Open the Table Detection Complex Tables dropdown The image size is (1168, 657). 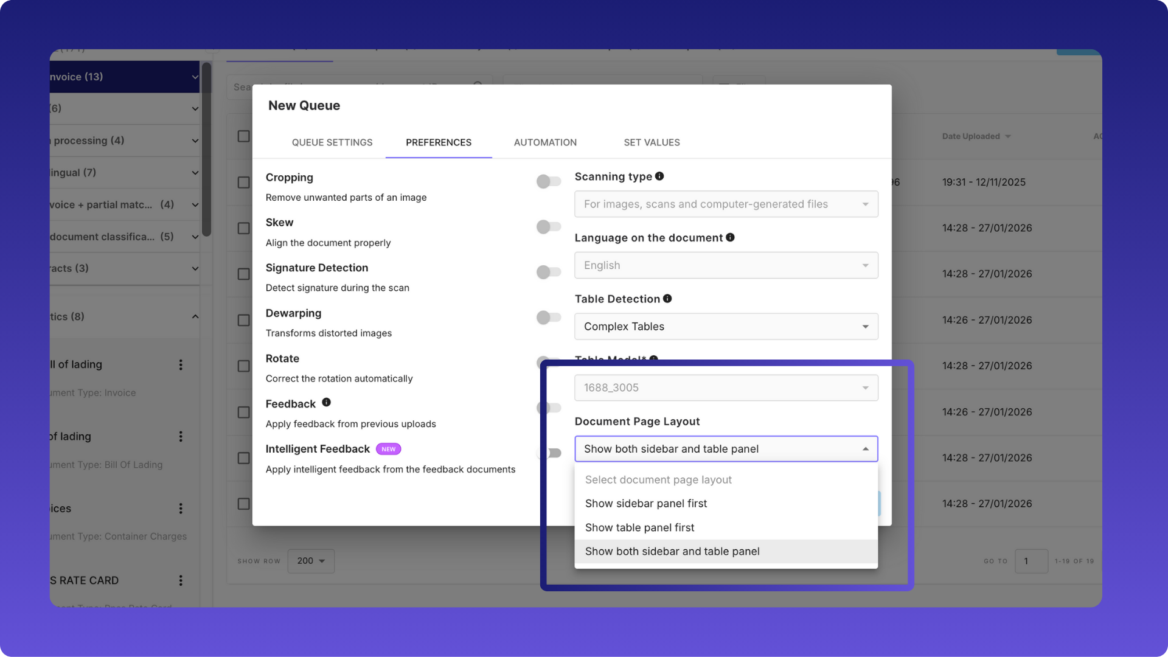pos(726,327)
